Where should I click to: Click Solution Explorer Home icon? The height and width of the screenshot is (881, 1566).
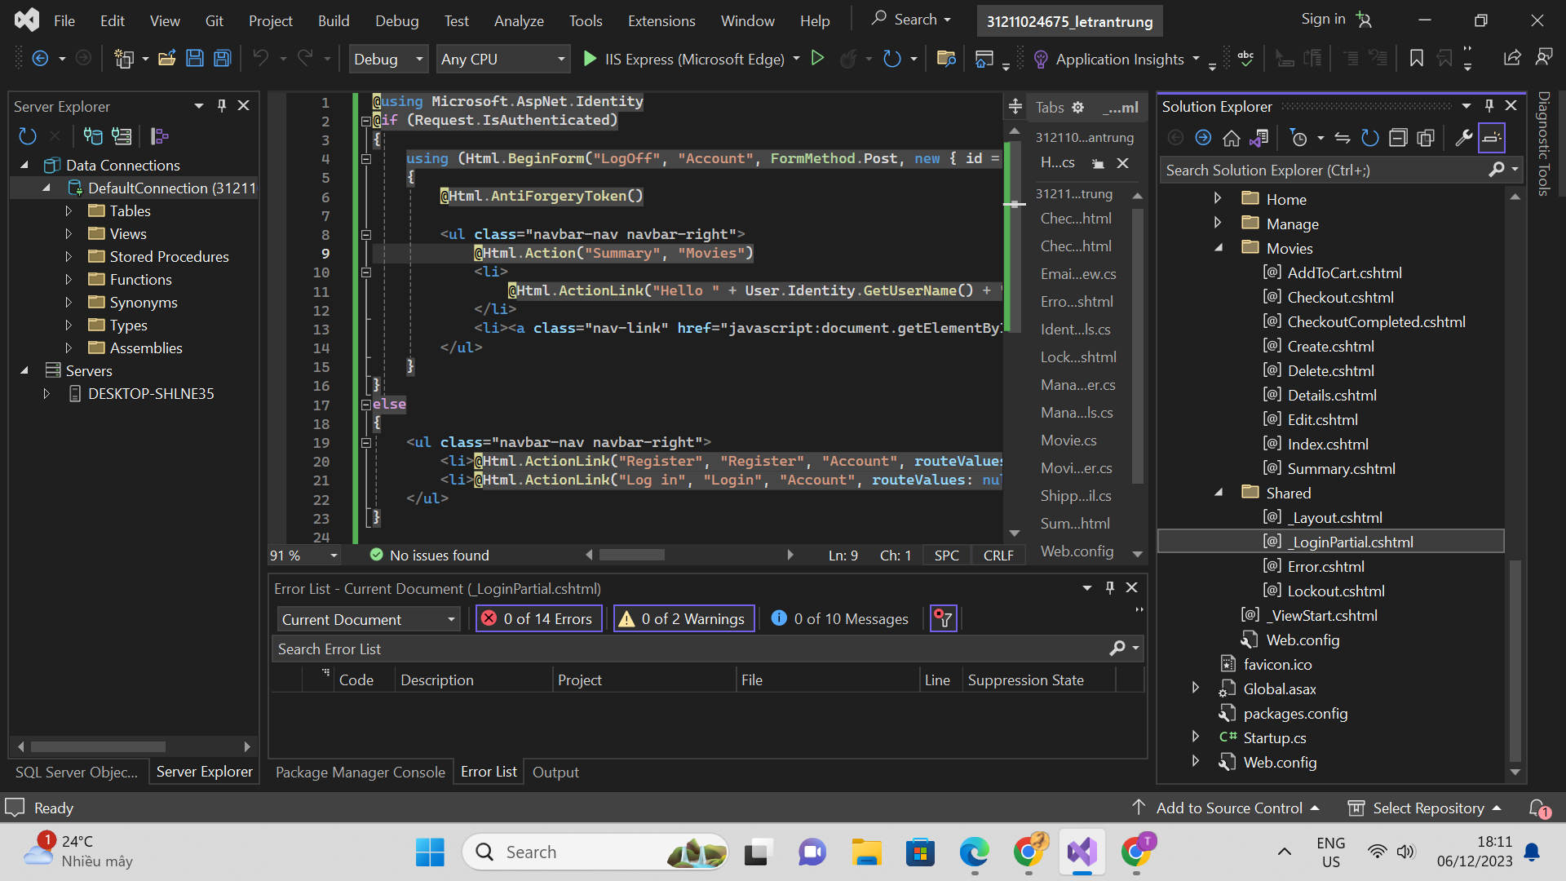[x=1231, y=138]
